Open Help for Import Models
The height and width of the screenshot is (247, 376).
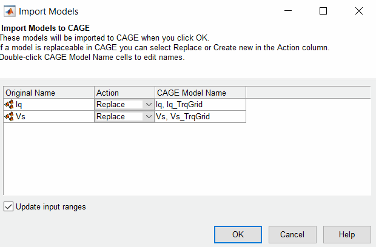coord(347,234)
